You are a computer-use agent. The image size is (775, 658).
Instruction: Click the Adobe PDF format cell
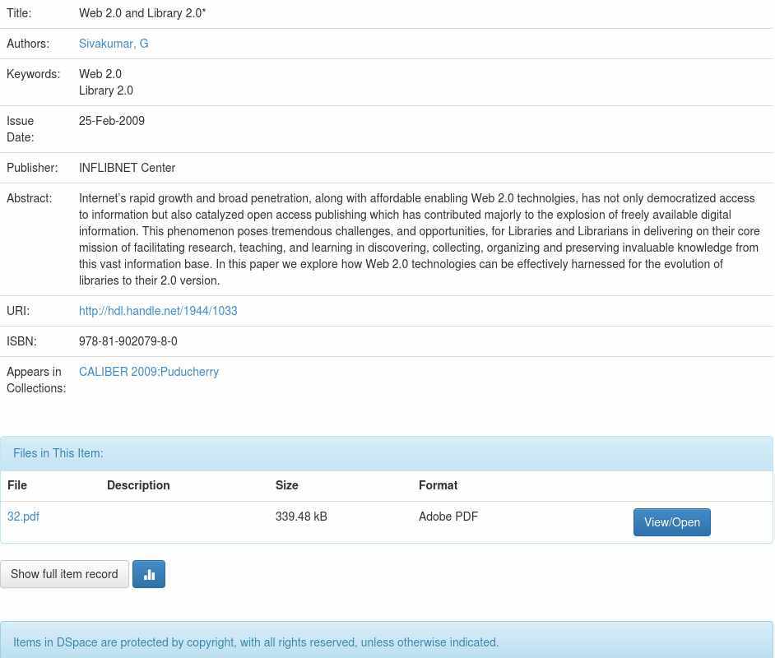[448, 517]
